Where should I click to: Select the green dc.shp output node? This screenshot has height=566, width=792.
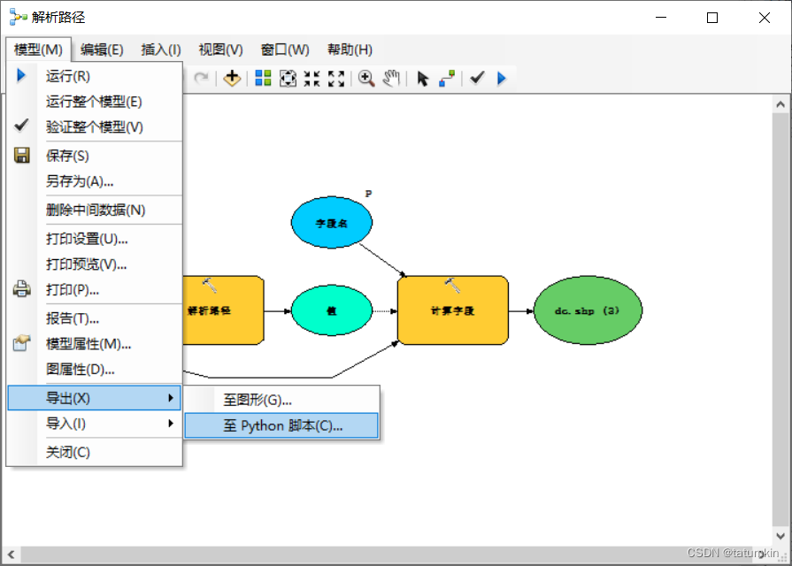pyautogui.click(x=588, y=310)
